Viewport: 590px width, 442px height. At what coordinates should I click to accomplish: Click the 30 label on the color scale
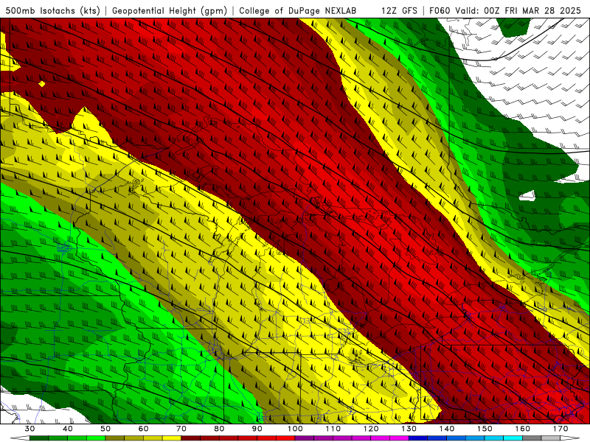pyautogui.click(x=29, y=429)
